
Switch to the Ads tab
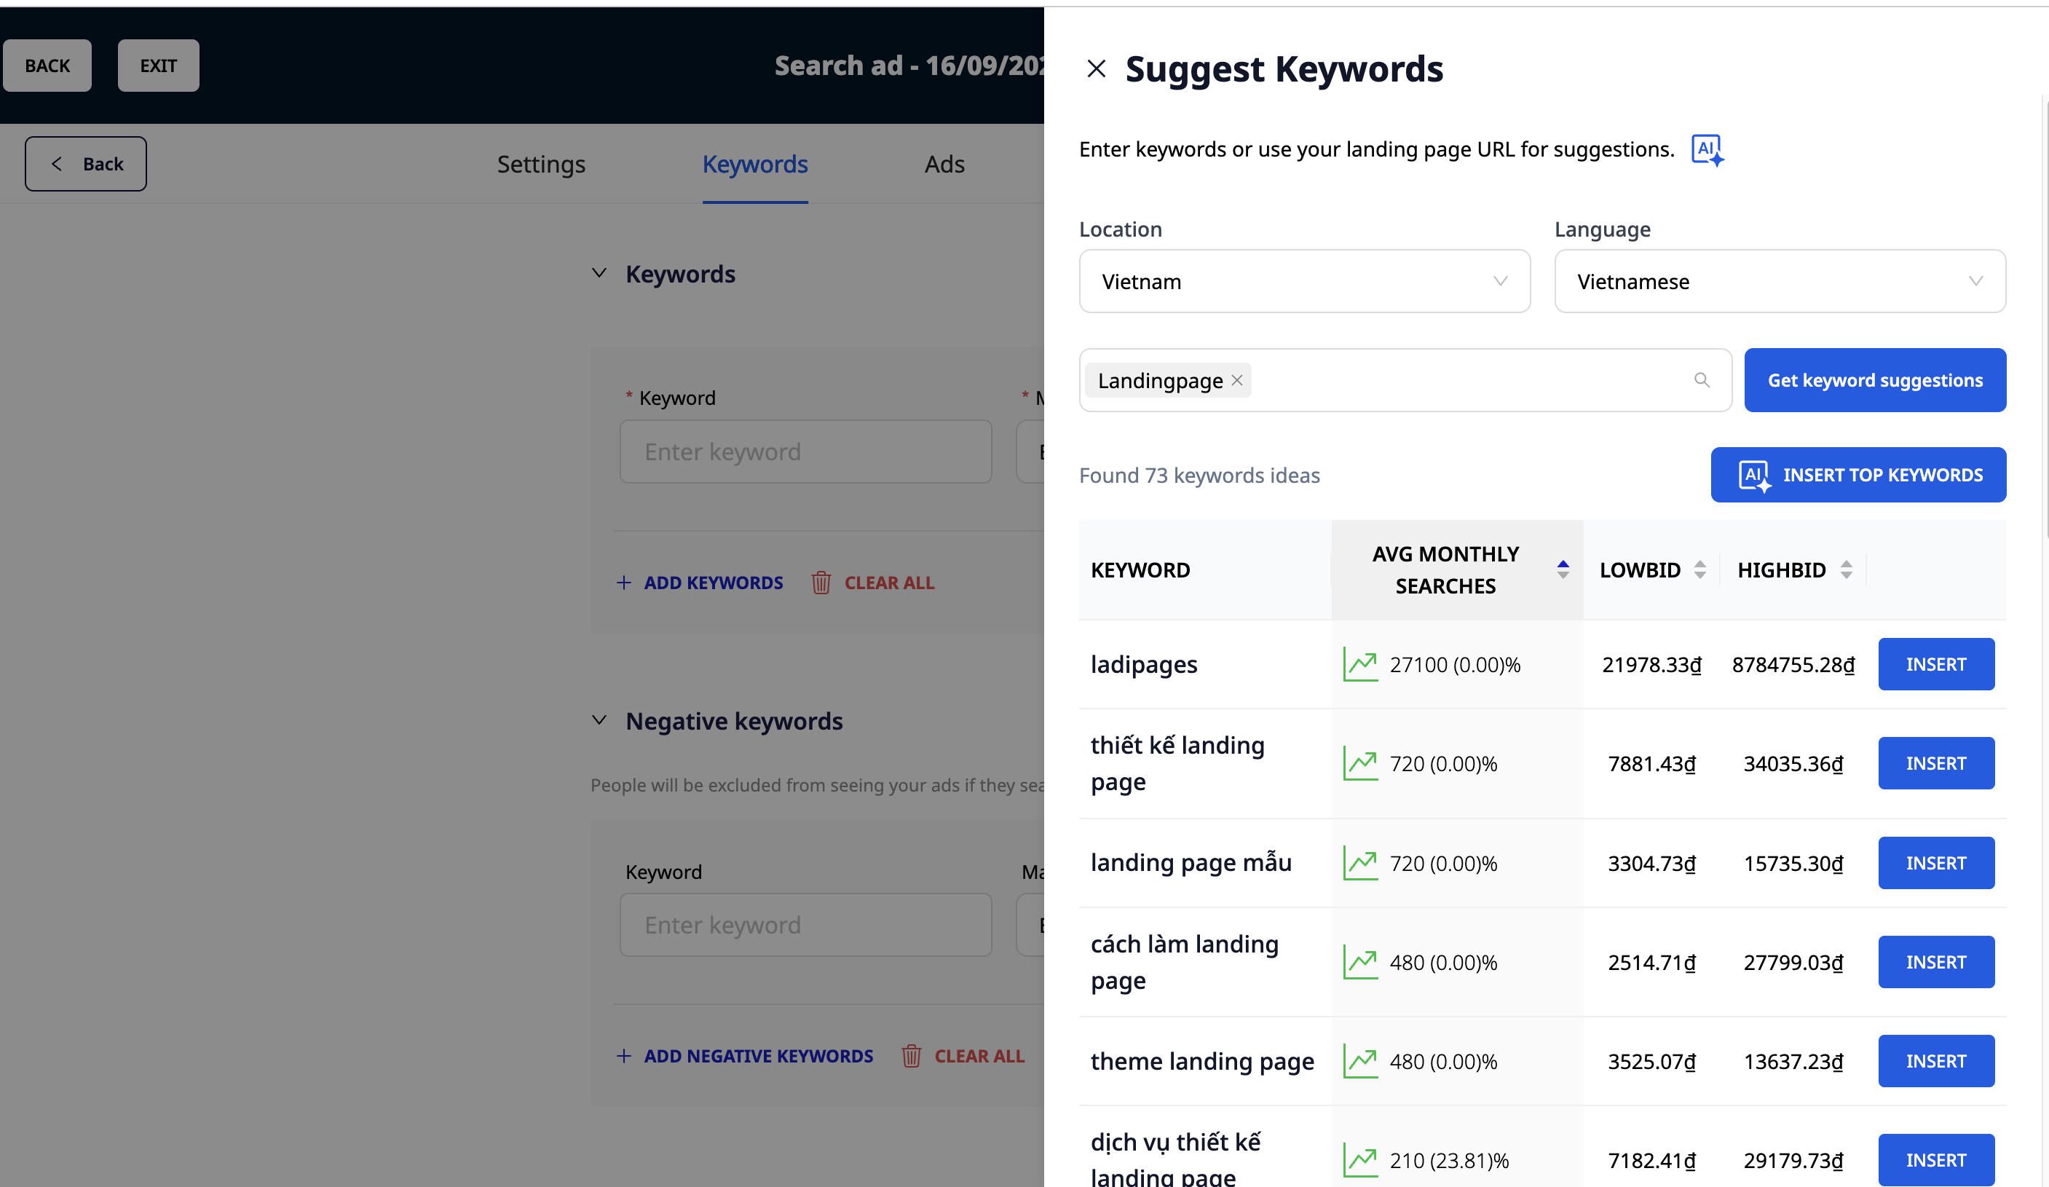coord(944,165)
